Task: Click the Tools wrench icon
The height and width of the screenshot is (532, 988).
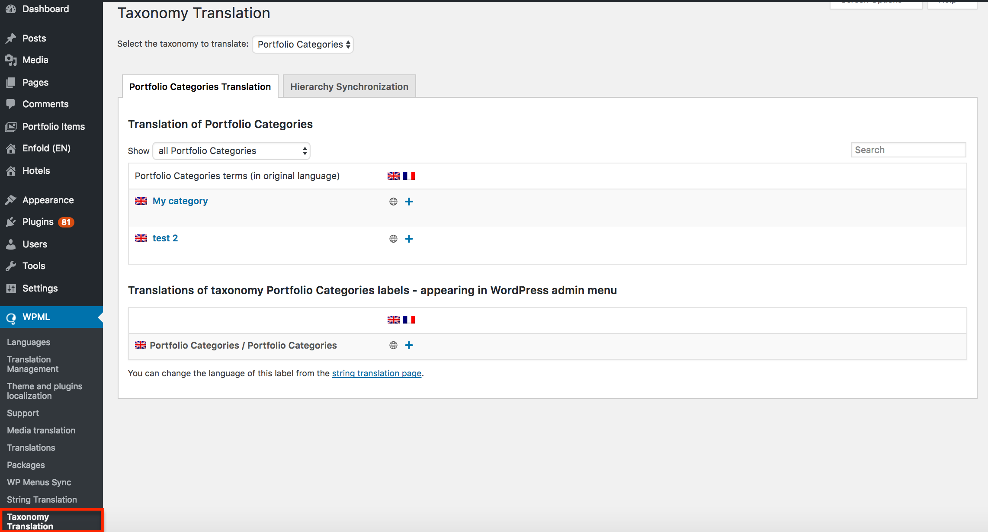Action: [11, 266]
